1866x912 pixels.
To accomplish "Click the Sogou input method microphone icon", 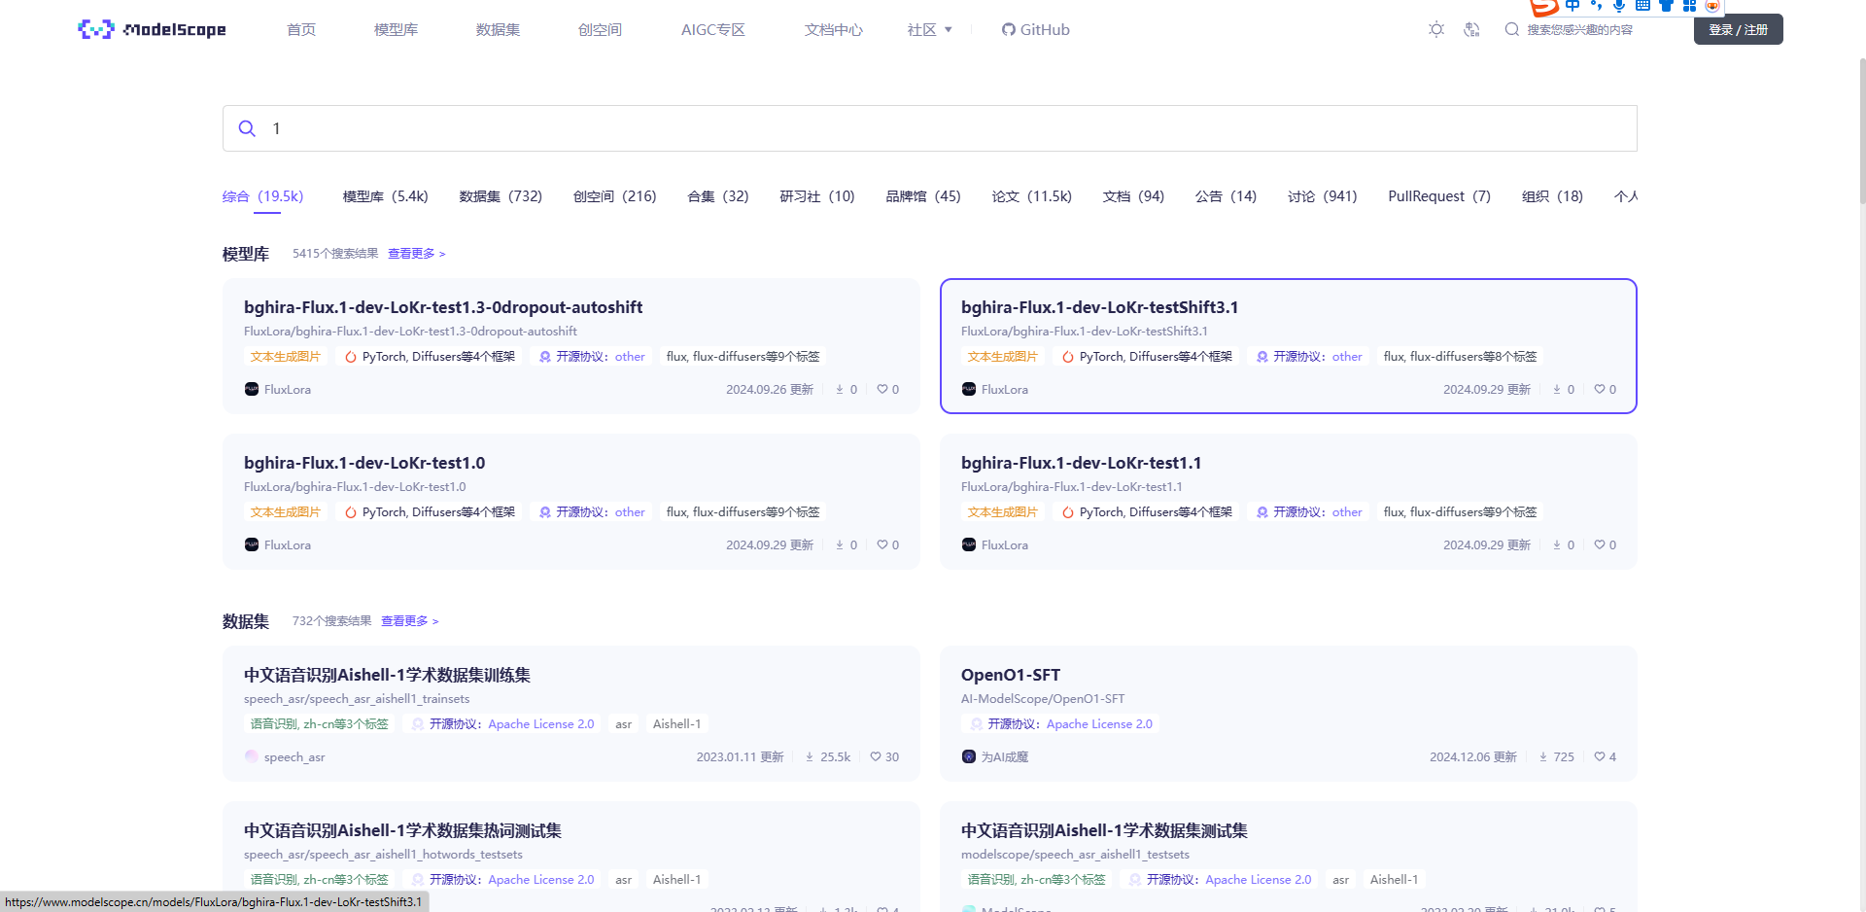I will [1619, 6].
